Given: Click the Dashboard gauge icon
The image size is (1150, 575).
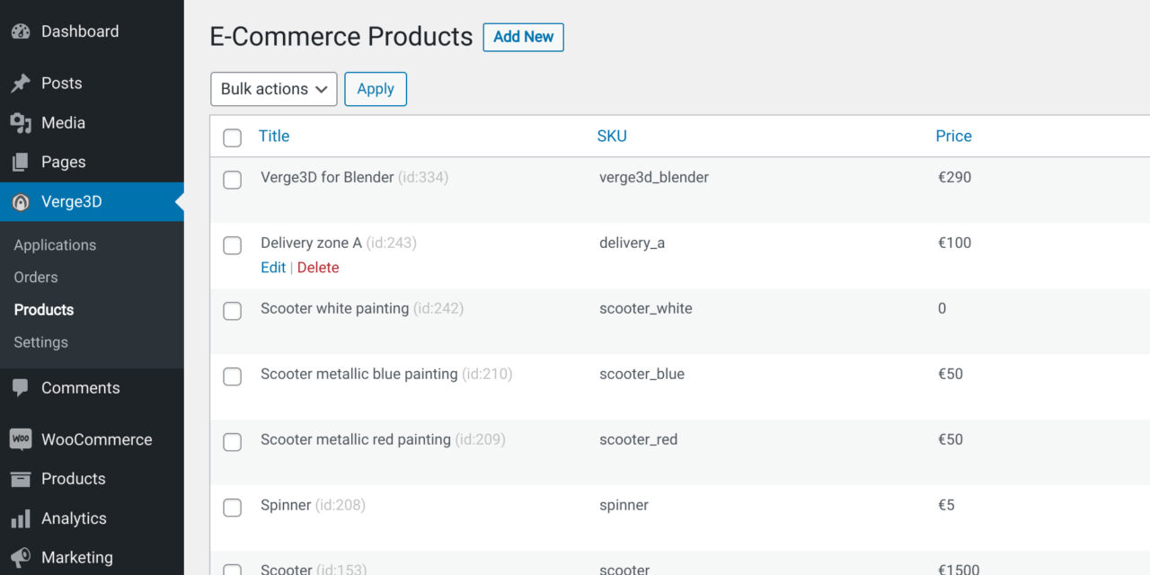Looking at the screenshot, I should (21, 31).
